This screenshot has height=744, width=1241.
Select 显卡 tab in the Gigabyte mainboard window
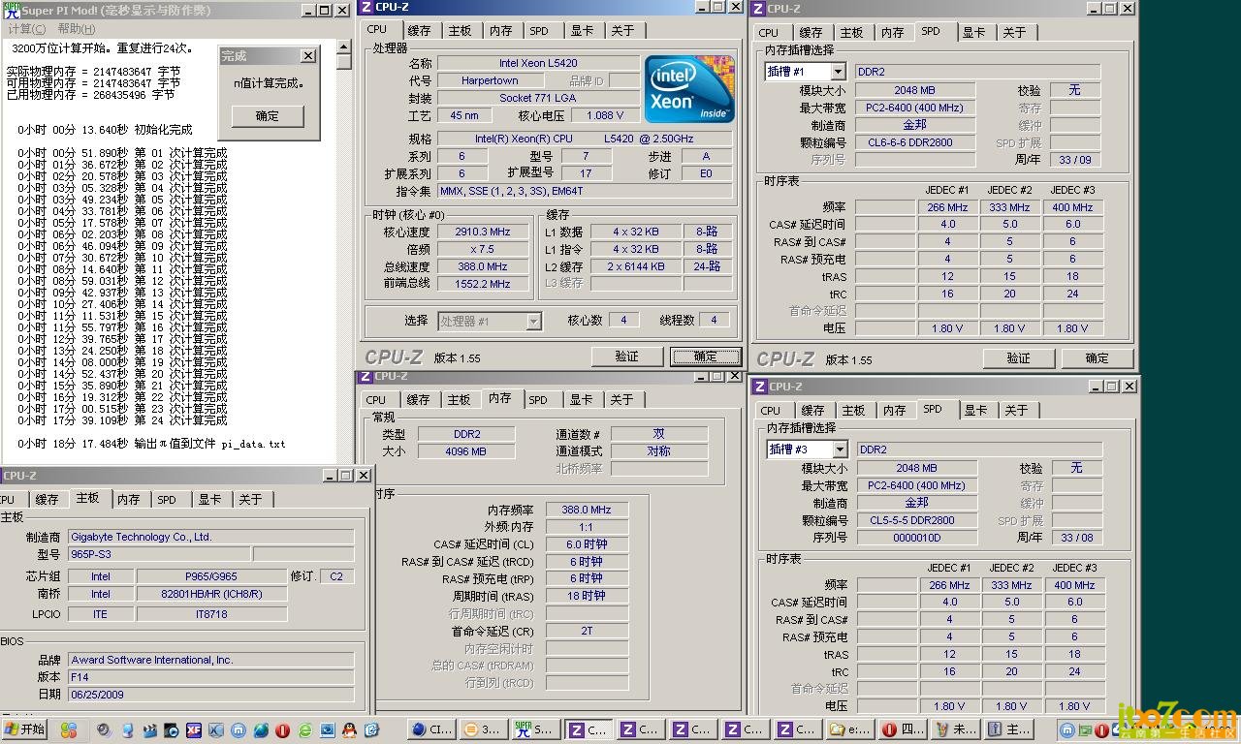[x=209, y=499]
